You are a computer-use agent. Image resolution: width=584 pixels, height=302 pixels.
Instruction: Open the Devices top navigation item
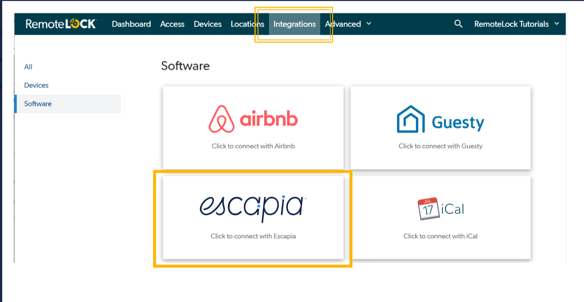point(208,24)
